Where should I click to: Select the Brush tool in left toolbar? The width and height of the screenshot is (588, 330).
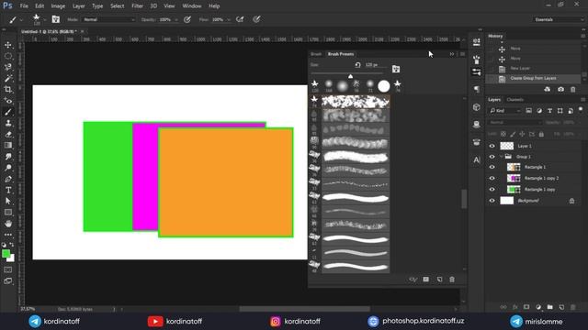point(8,112)
